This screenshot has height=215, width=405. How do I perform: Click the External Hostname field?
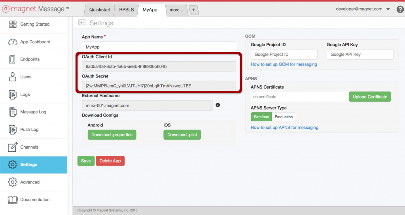[147, 105]
